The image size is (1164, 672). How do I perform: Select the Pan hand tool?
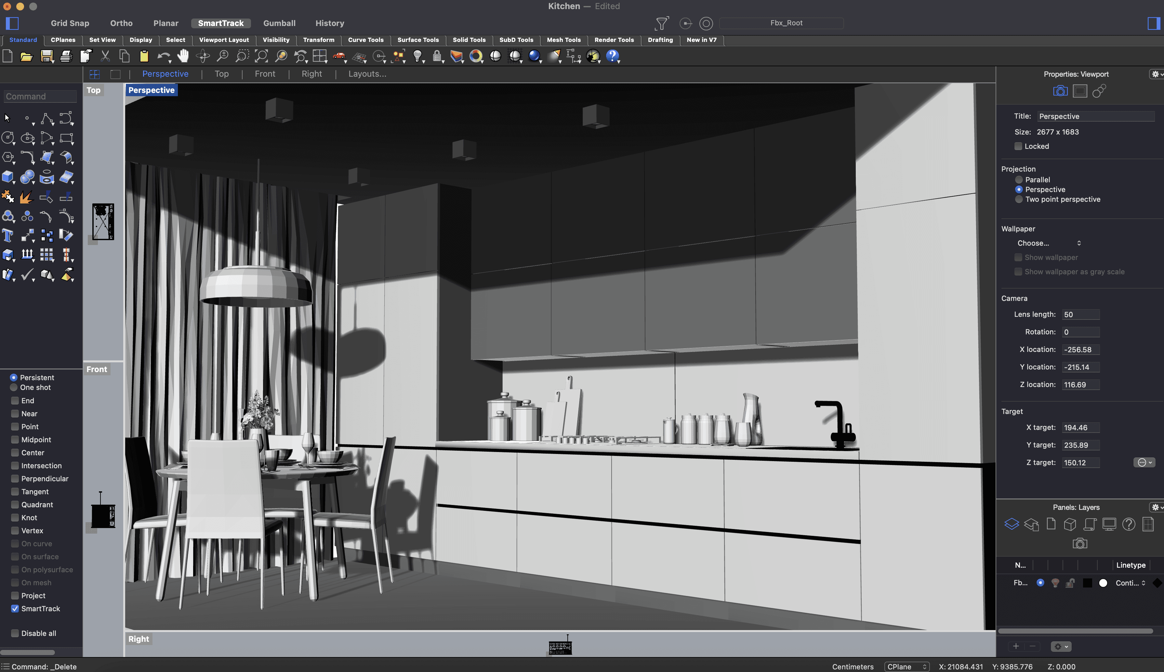click(x=183, y=56)
